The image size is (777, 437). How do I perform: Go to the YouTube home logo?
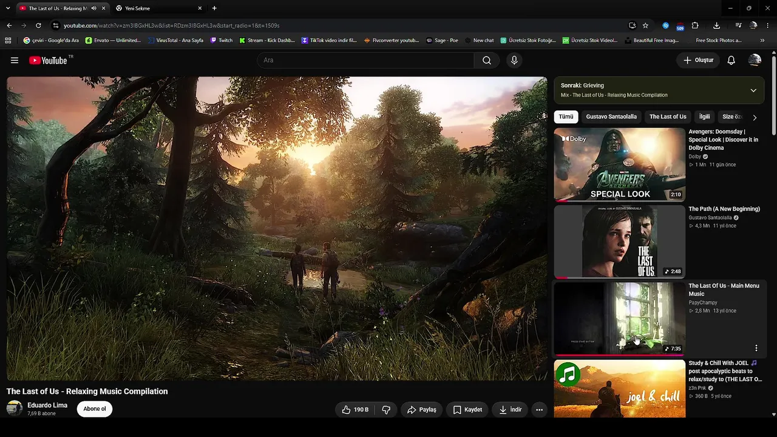click(x=48, y=60)
